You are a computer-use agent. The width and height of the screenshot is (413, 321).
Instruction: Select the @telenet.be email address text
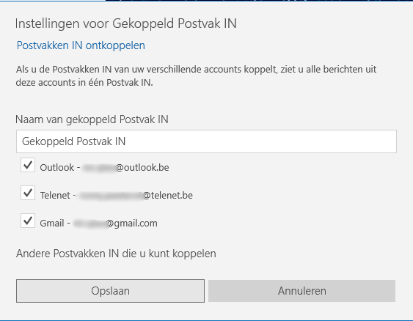(x=136, y=196)
